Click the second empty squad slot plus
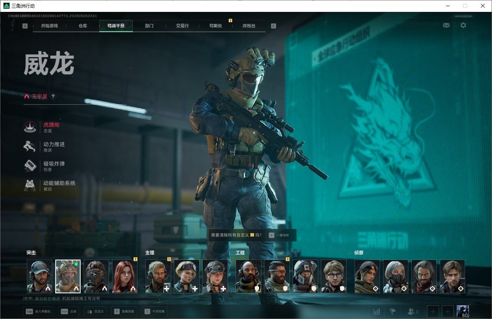Image resolution: width=492 pixels, height=319 pixels. coord(447,312)
